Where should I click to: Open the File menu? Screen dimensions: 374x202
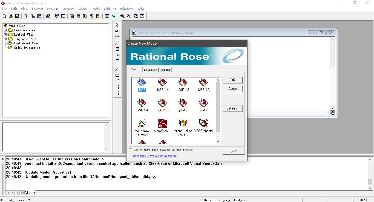[4, 9]
